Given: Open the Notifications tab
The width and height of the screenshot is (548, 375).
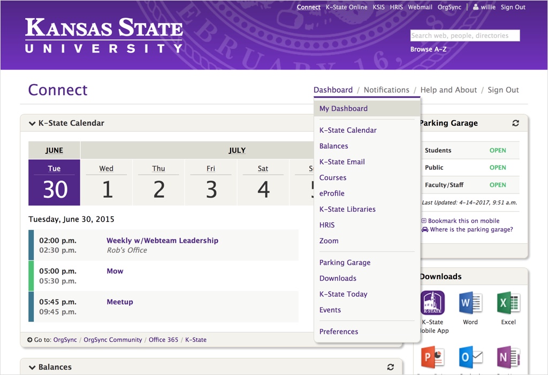Looking at the screenshot, I should coord(386,90).
